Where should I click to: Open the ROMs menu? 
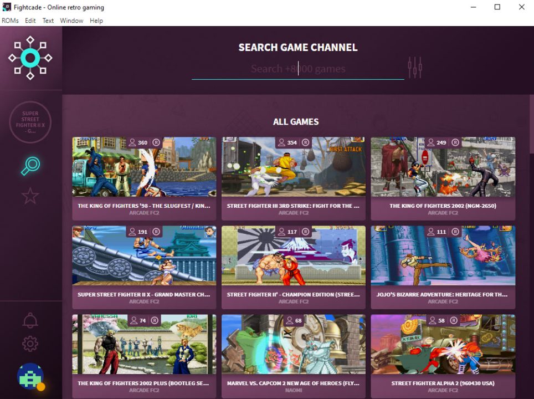(x=11, y=21)
